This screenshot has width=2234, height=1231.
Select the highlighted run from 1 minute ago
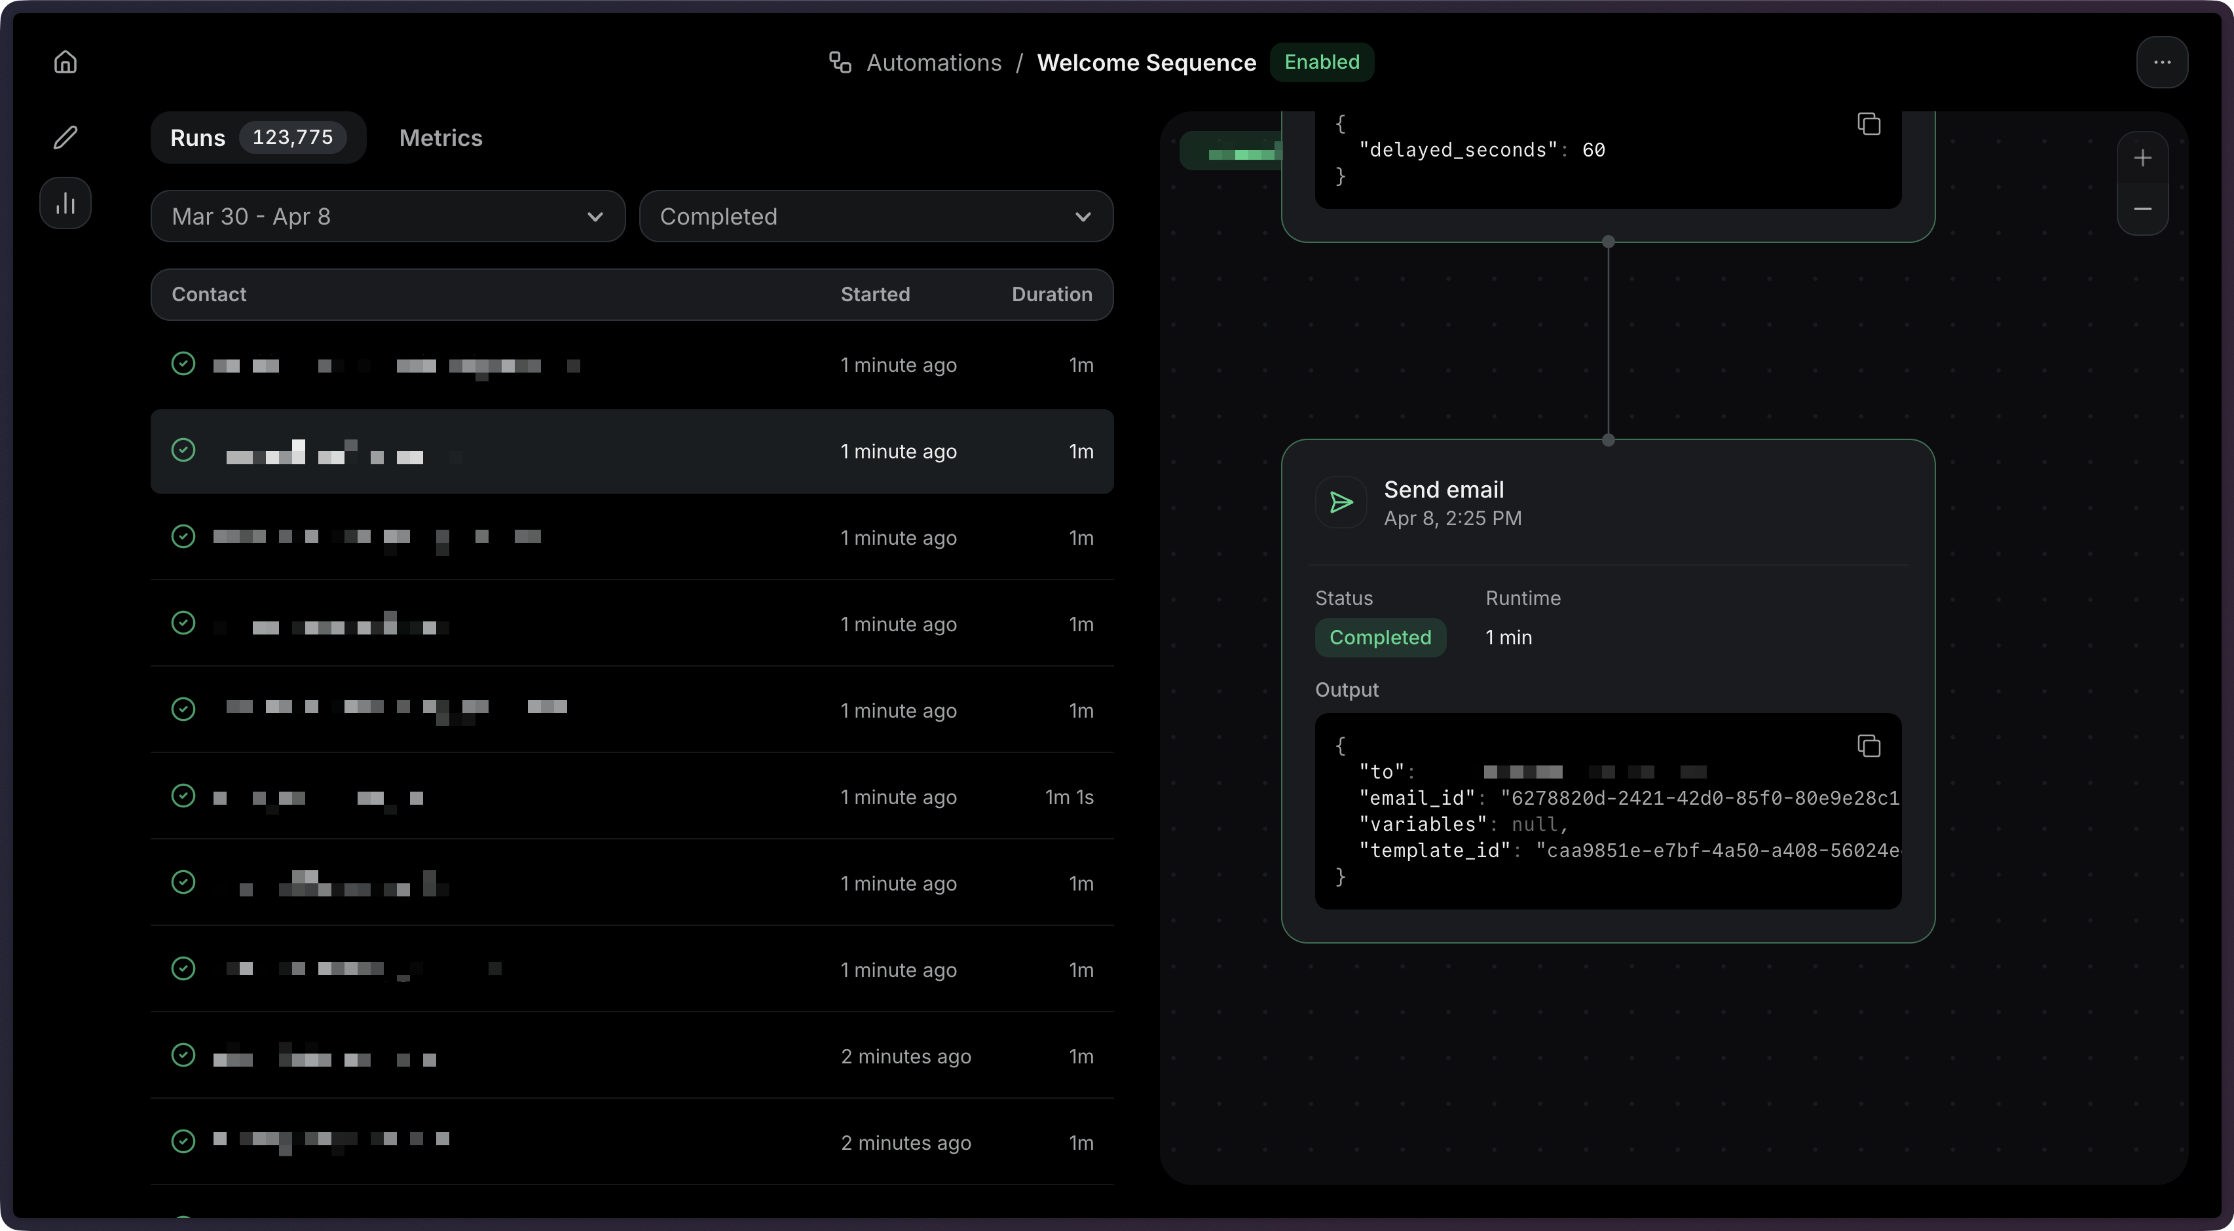(x=632, y=450)
